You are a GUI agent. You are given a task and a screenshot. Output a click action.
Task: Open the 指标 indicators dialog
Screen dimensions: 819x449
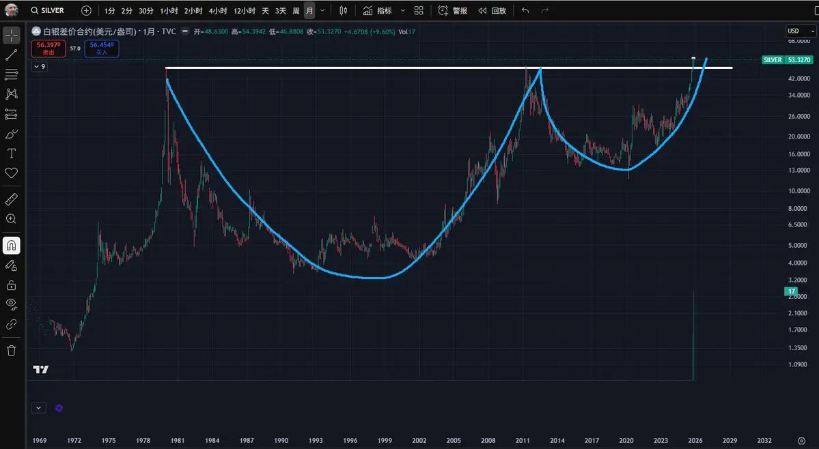coord(377,10)
